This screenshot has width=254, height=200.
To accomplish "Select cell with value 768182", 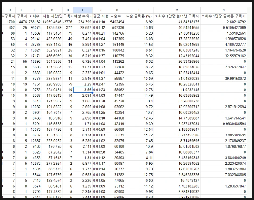I will (x=35, y=22).
